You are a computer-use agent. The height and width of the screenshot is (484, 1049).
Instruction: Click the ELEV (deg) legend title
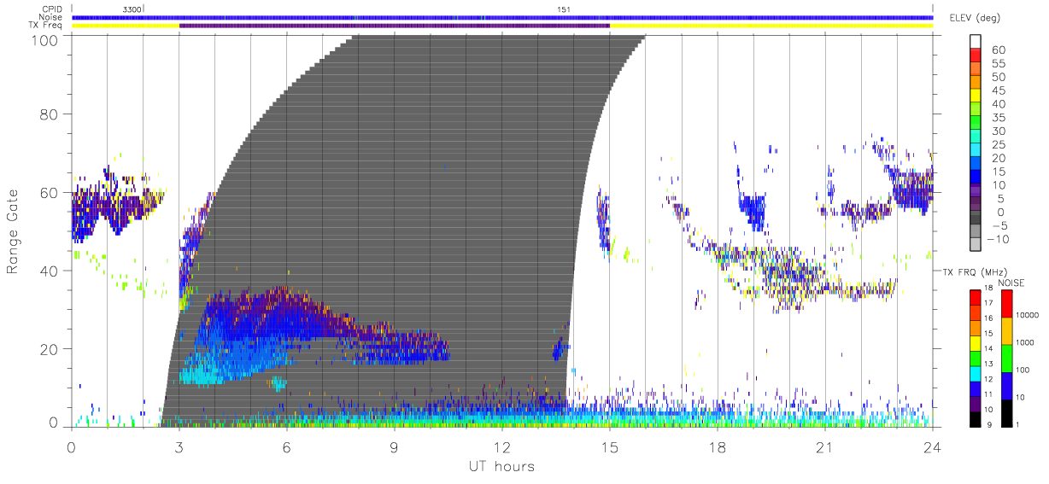975,18
